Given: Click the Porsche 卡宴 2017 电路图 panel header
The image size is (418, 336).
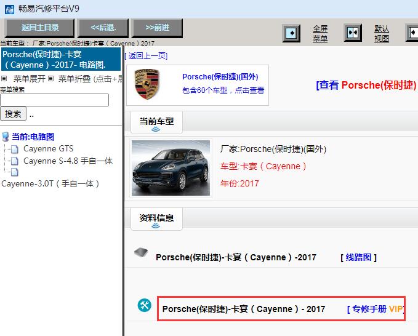Looking at the screenshot, I should point(61,59).
